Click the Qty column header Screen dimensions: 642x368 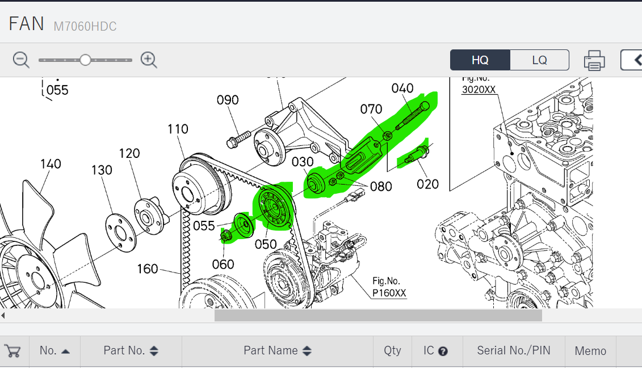(392, 351)
